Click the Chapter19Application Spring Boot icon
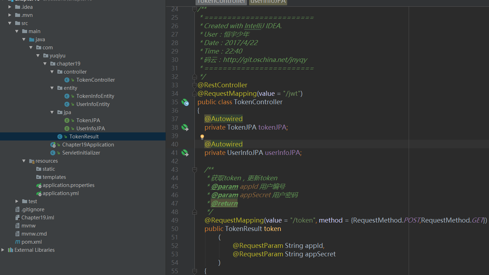Screen dimensions: 489x275 53,145
